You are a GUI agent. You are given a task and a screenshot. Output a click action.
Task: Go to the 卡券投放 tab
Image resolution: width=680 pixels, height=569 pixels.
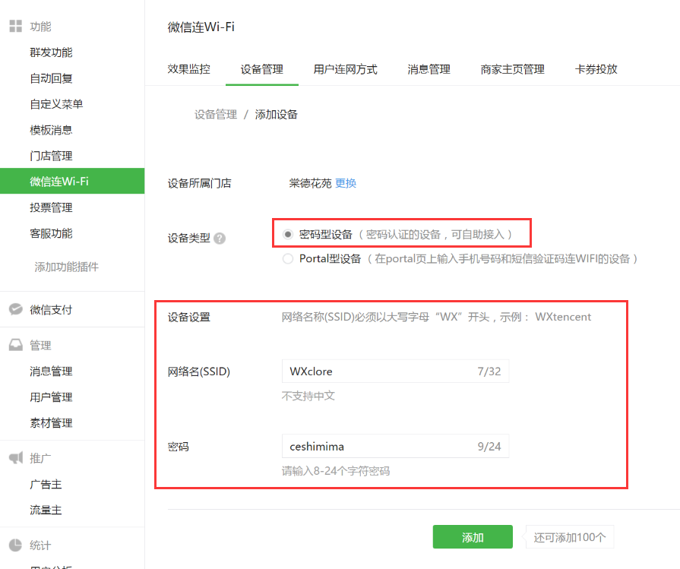pos(596,69)
